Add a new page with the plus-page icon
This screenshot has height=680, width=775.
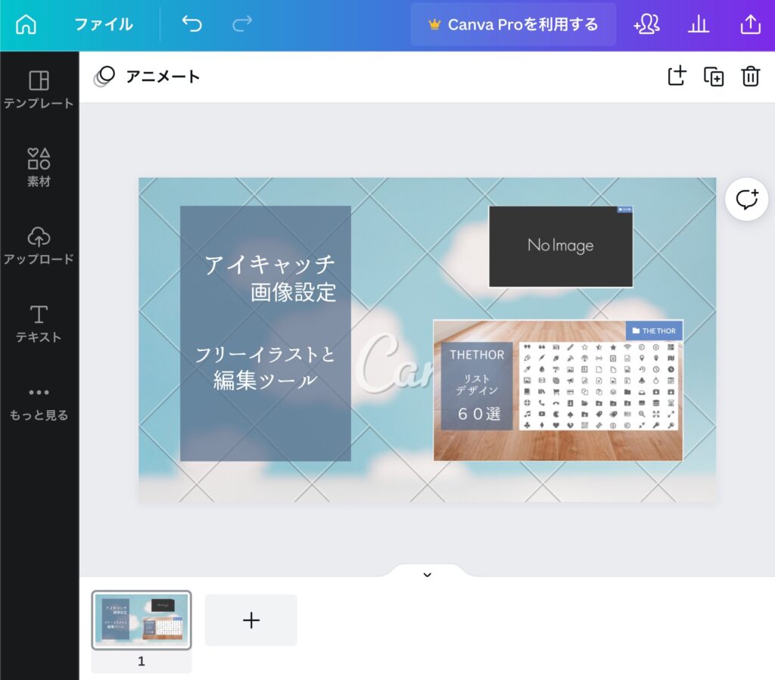(677, 76)
